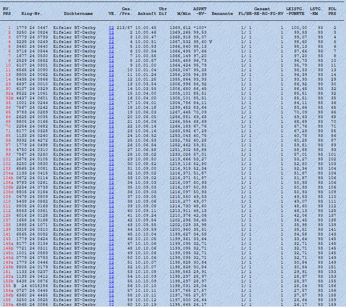Image resolution: width=346 pixels, height=307 pixels.
Task: Click 02 link for ring 8805 24 0166
Action: [111, 122]
